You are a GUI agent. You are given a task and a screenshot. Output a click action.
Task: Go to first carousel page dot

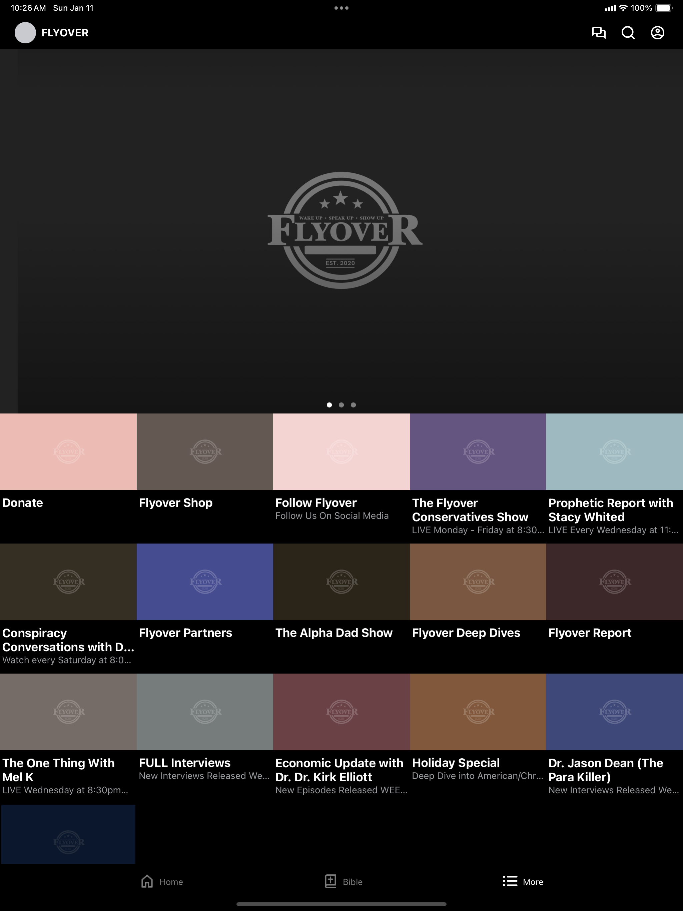329,405
